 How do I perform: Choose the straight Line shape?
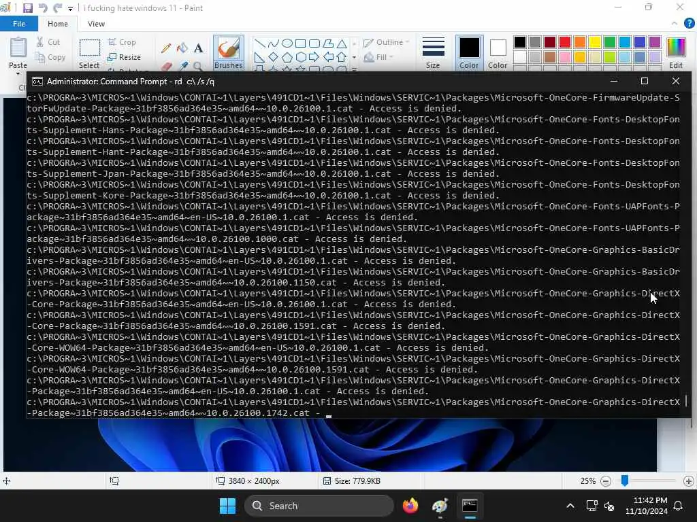[259, 43]
